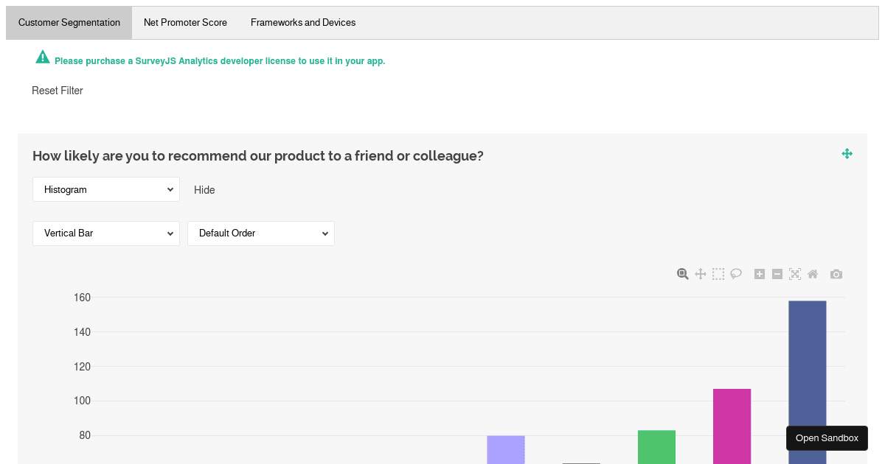Viewport: 885px width, 464px height.
Task: Click the Reset Filter link
Action: 57,90
